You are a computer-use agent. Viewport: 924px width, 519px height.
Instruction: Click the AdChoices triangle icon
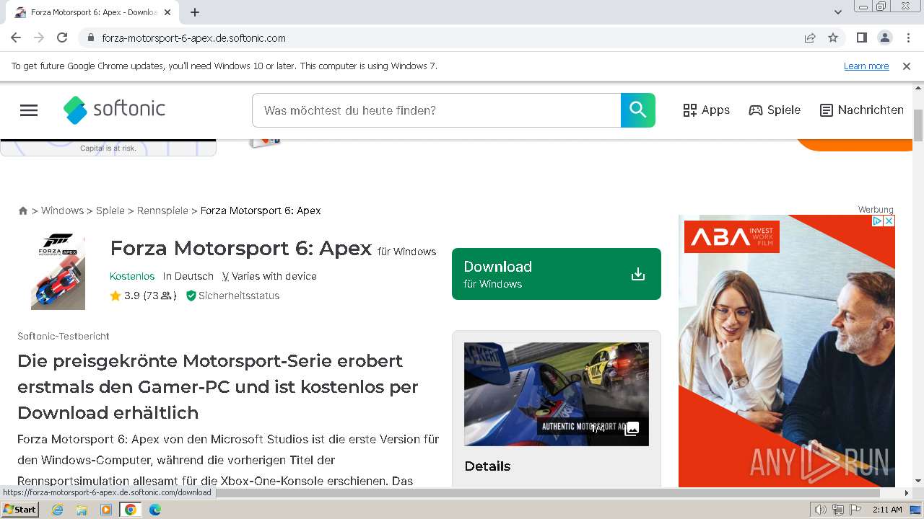tap(878, 221)
